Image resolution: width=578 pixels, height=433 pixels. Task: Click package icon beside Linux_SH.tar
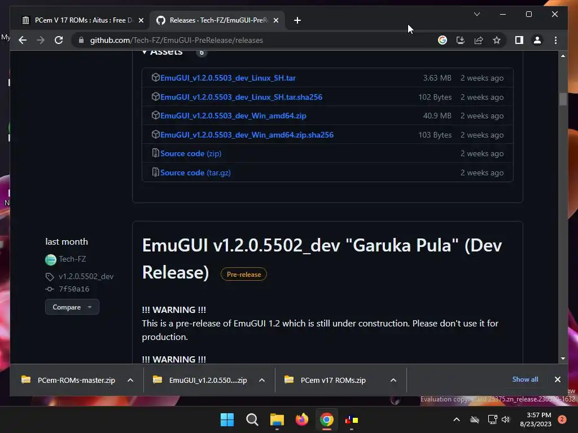155,77
